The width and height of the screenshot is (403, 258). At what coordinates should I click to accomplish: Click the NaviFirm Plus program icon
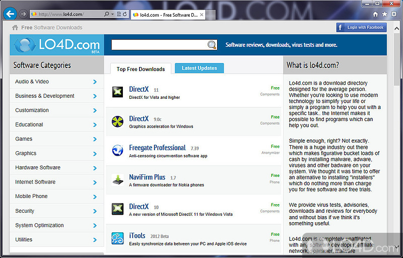pyautogui.click(x=117, y=179)
